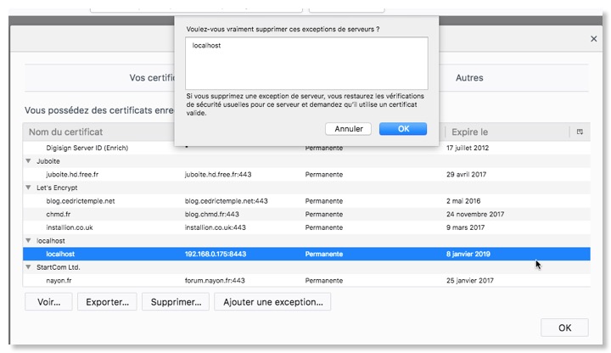Switch to the Vos certificats tab

[x=152, y=78]
